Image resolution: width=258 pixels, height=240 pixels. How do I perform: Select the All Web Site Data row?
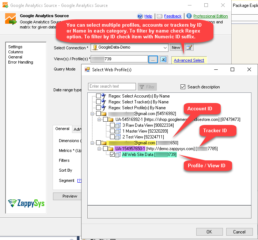(x=149, y=155)
